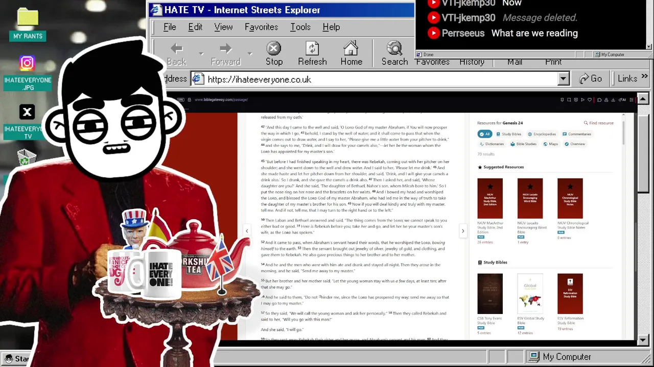654x367 pixels.
Task: Select the Maps filter chip
Action: (x=550, y=144)
